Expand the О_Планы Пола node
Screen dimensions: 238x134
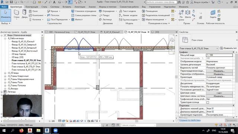point(5,82)
